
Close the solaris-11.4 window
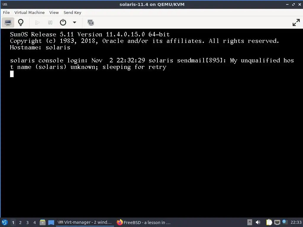(299, 4)
